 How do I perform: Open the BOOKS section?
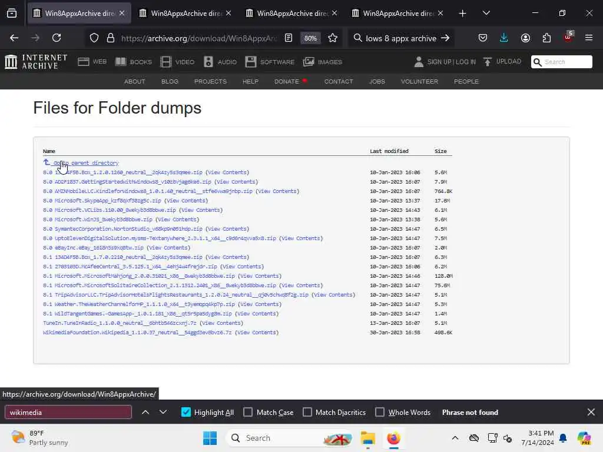[134, 62]
